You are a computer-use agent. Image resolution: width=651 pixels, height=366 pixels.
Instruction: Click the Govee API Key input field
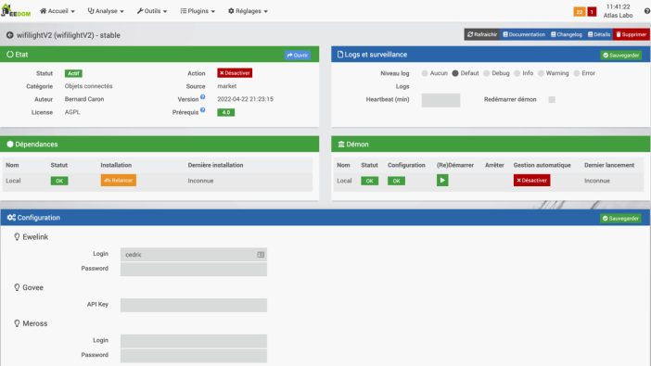(194, 305)
